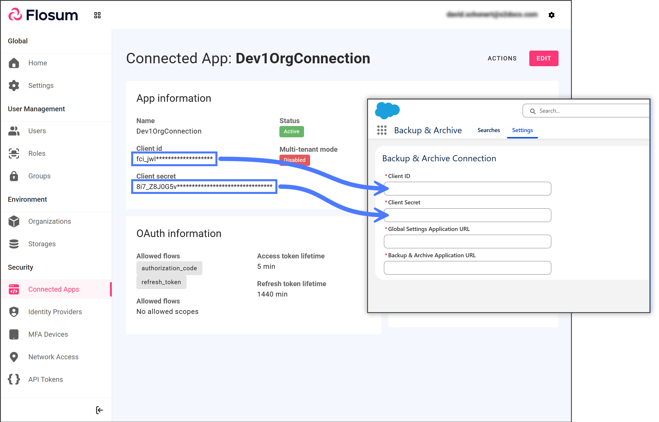Image resolution: width=659 pixels, height=422 pixels.
Task: Open the Network Access pin icon
Action: tap(14, 357)
